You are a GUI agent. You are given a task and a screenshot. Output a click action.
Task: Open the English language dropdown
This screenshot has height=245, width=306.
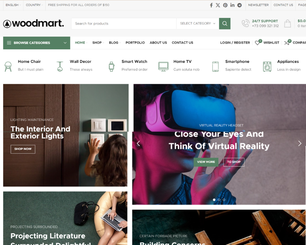13,5
